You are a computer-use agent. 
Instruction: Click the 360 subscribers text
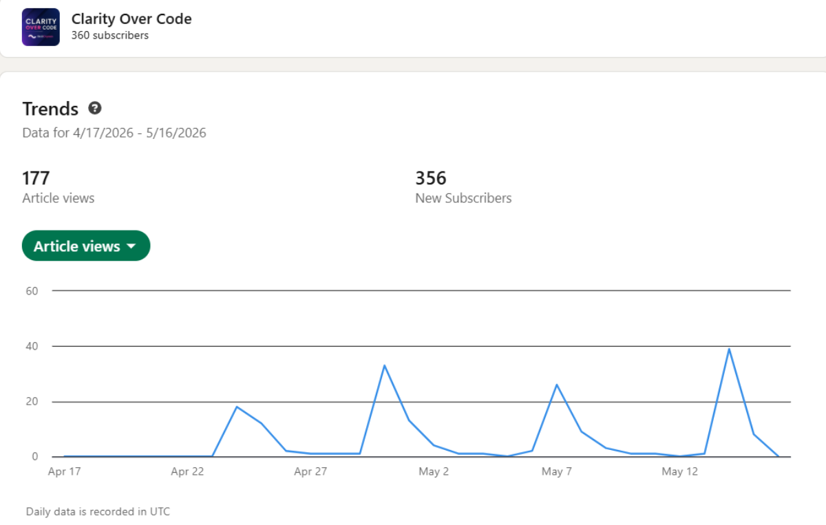[x=110, y=35]
